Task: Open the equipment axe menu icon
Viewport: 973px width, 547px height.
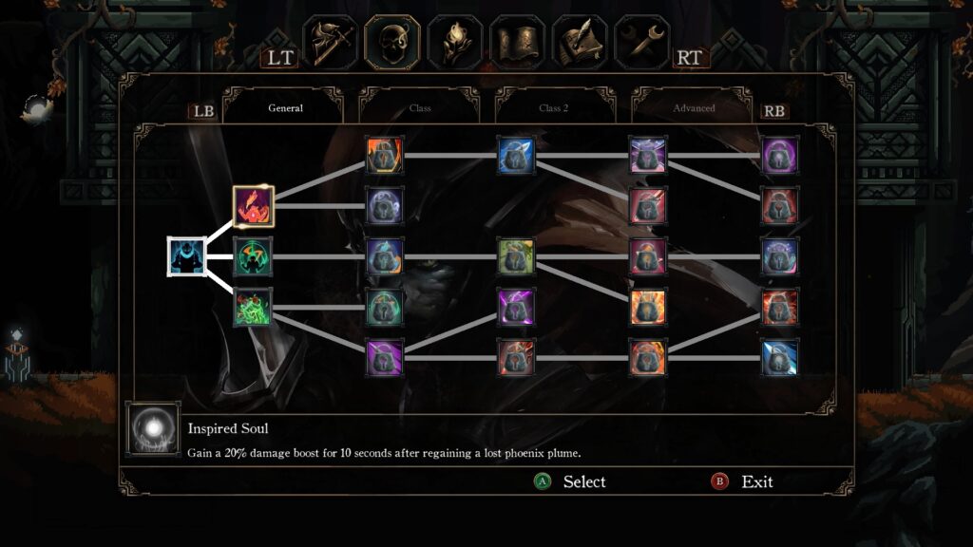Action: click(x=330, y=42)
